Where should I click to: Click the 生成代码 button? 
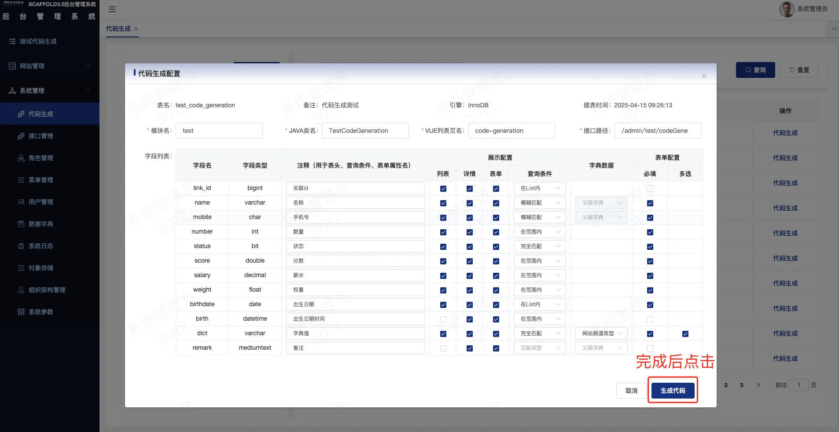pos(673,391)
